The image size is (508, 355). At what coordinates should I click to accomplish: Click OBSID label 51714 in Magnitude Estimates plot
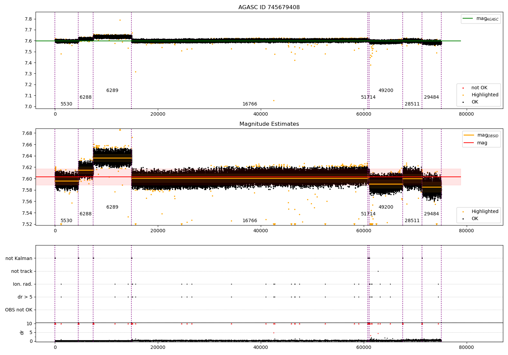pyautogui.click(x=368, y=214)
